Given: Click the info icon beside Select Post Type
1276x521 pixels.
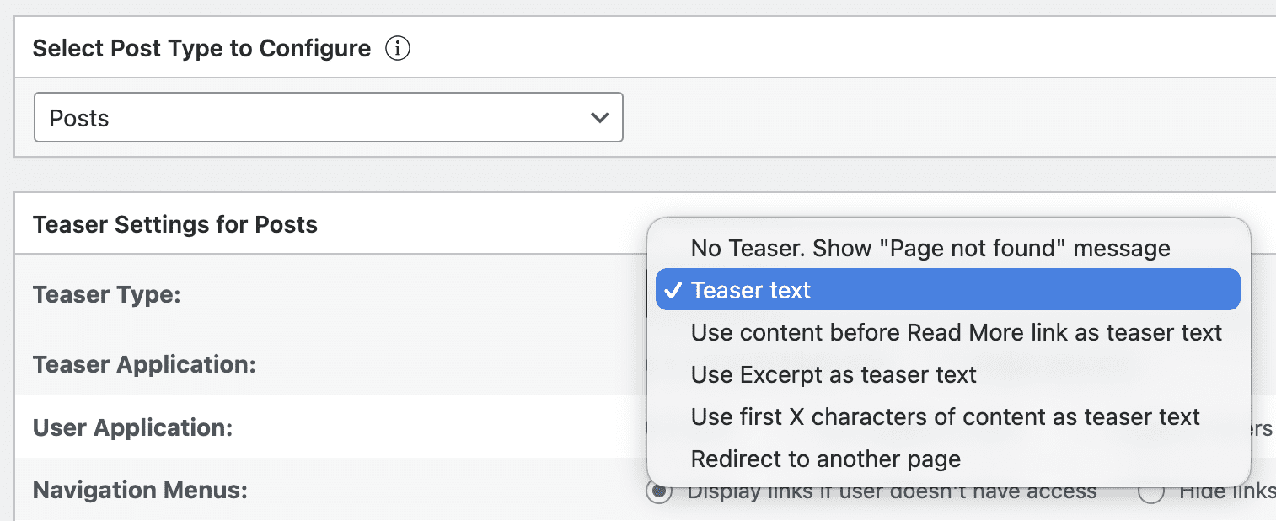Looking at the screenshot, I should 397,48.
